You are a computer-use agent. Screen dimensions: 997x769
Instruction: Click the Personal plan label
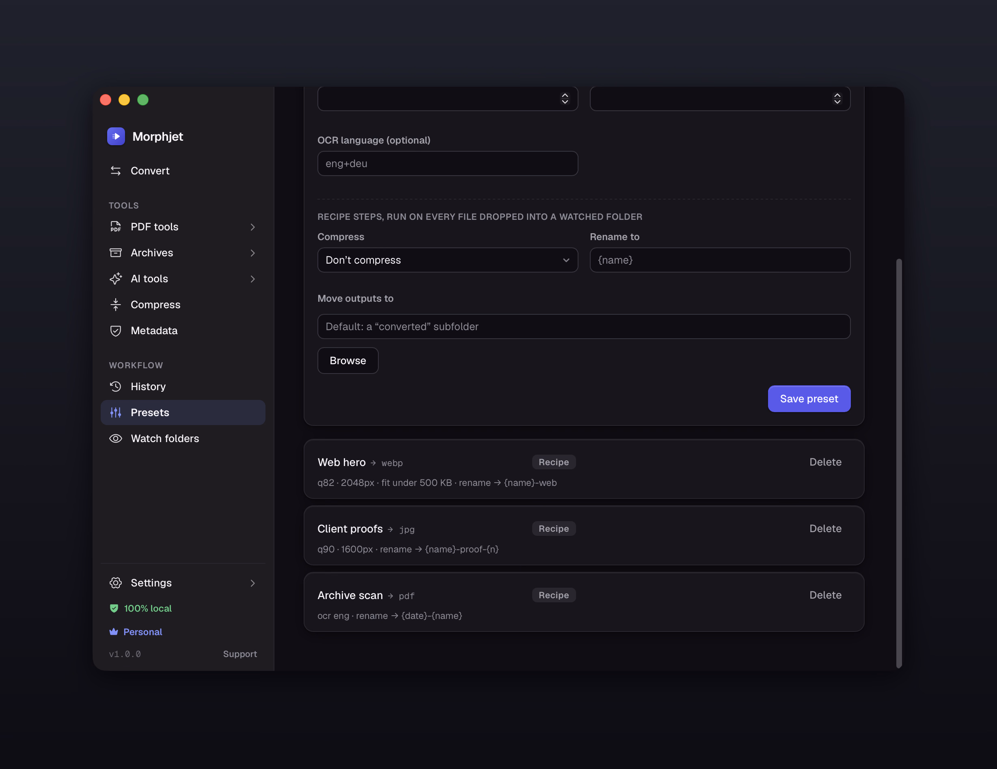coord(143,632)
